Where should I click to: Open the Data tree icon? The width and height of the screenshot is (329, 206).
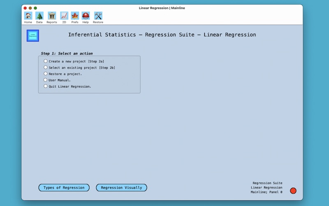[x=39, y=16]
